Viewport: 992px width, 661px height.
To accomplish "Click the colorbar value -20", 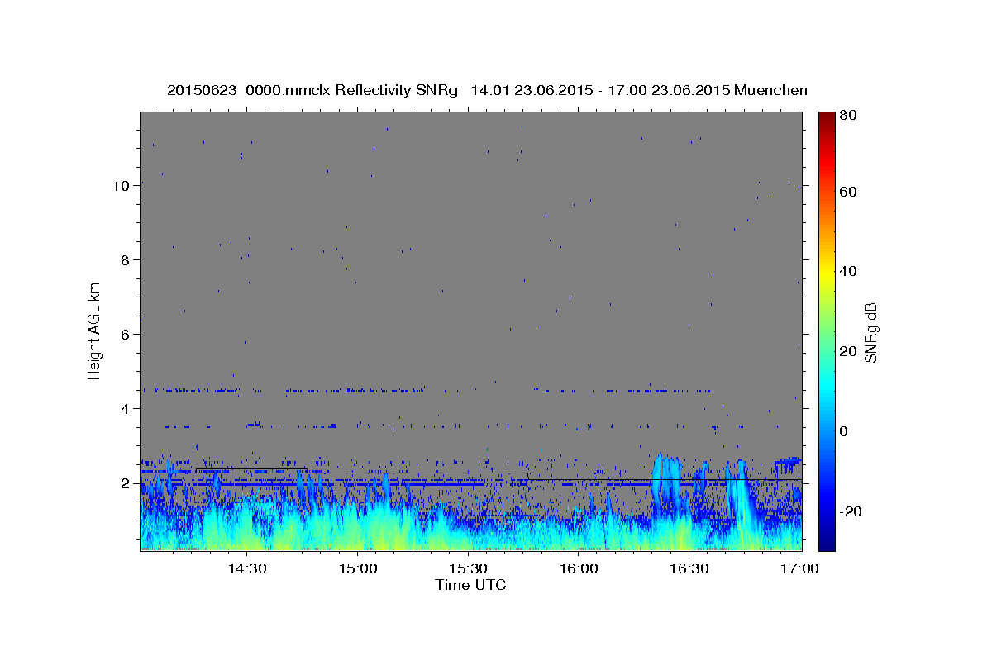I will pos(852,511).
